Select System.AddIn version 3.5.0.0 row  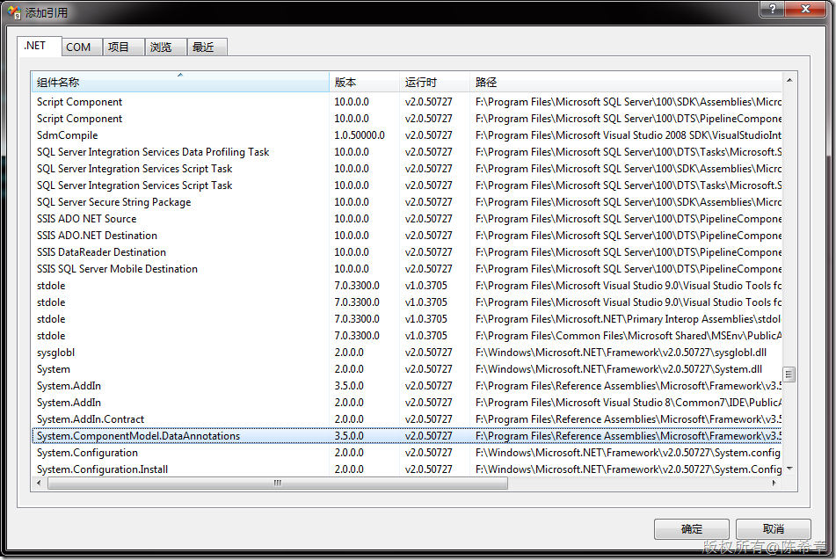[407, 386]
